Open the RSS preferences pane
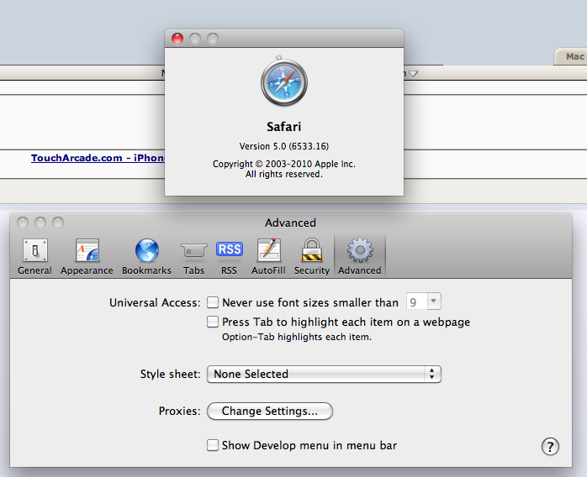 click(229, 257)
